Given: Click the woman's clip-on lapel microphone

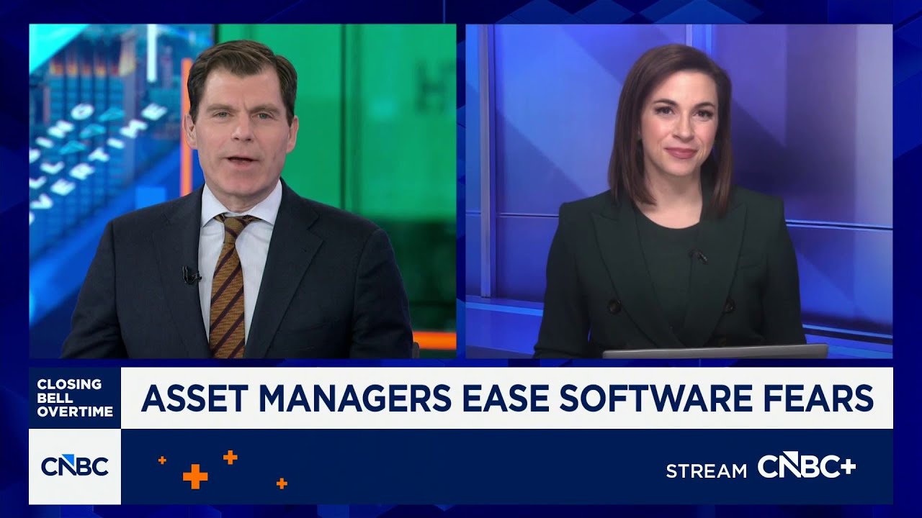Looking at the screenshot, I should (x=697, y=255).
